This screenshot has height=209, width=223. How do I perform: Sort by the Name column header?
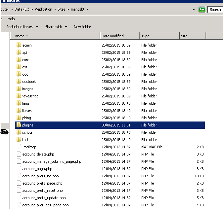[55, 36]
